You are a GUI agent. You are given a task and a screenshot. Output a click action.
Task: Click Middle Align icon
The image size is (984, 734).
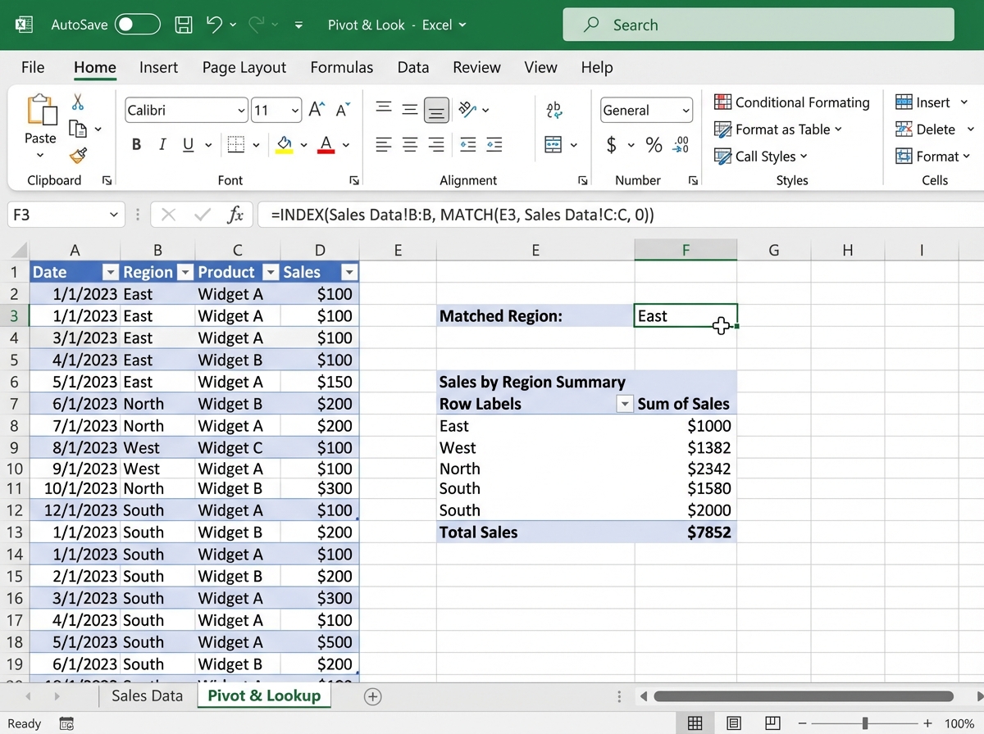pyautogui.click(x=410, y=108)
